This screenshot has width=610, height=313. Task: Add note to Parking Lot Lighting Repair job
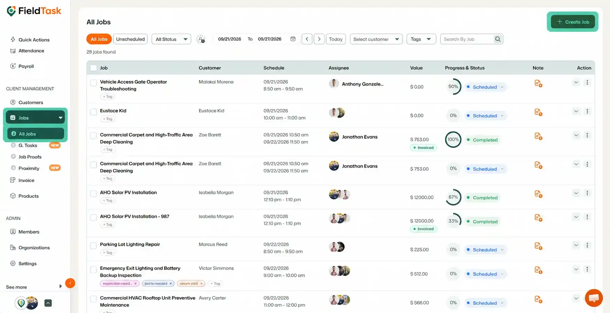[538, 246]
